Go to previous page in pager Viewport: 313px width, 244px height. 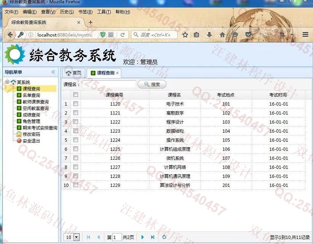click(x=98, y=237)
